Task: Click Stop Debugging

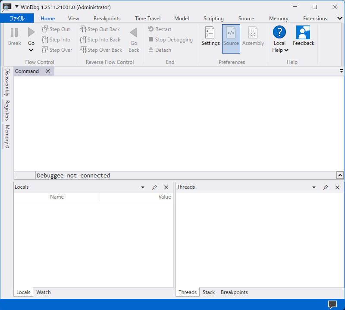Action: click(x=171, y=40)
